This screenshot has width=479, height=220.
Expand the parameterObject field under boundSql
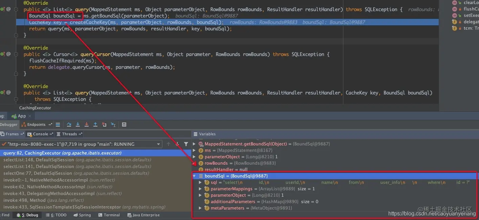coord(200,195)
